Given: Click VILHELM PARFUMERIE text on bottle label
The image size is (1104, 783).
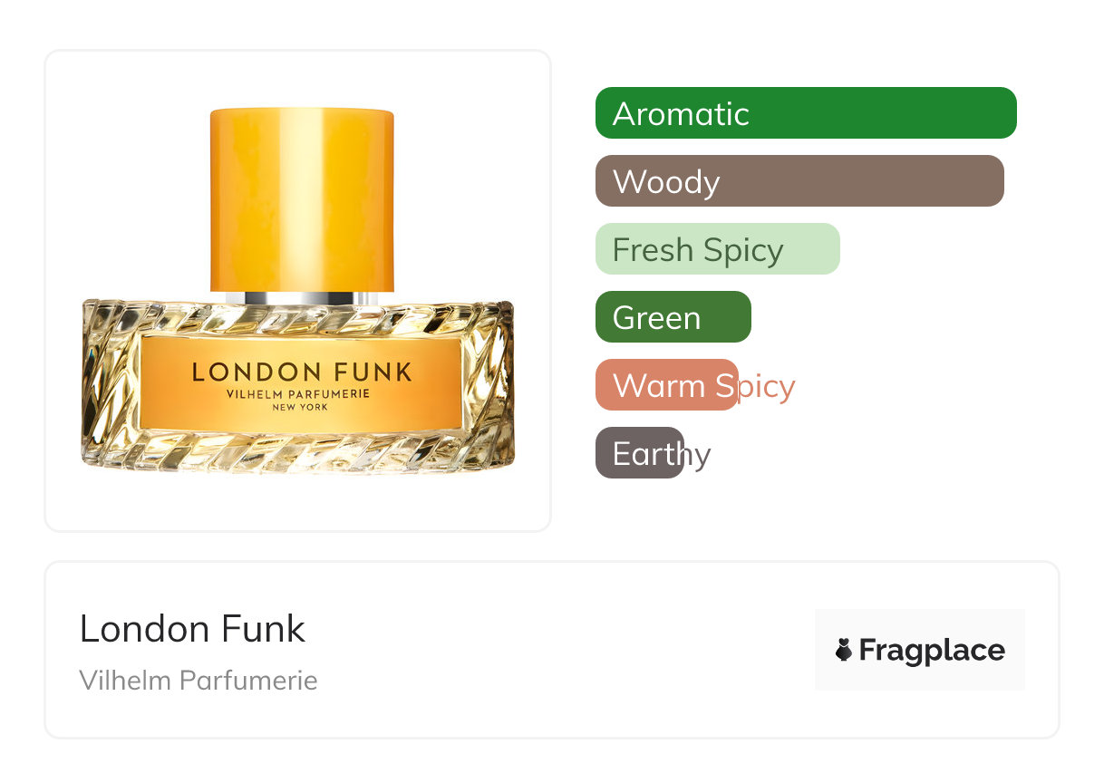Looking at the screenshot, I should coord(302,393).
